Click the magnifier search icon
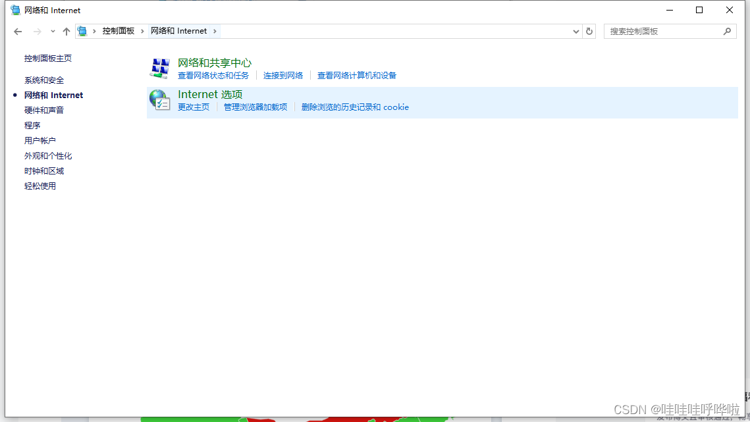Screen dimensions: 750x422 [x=727, y=32]
